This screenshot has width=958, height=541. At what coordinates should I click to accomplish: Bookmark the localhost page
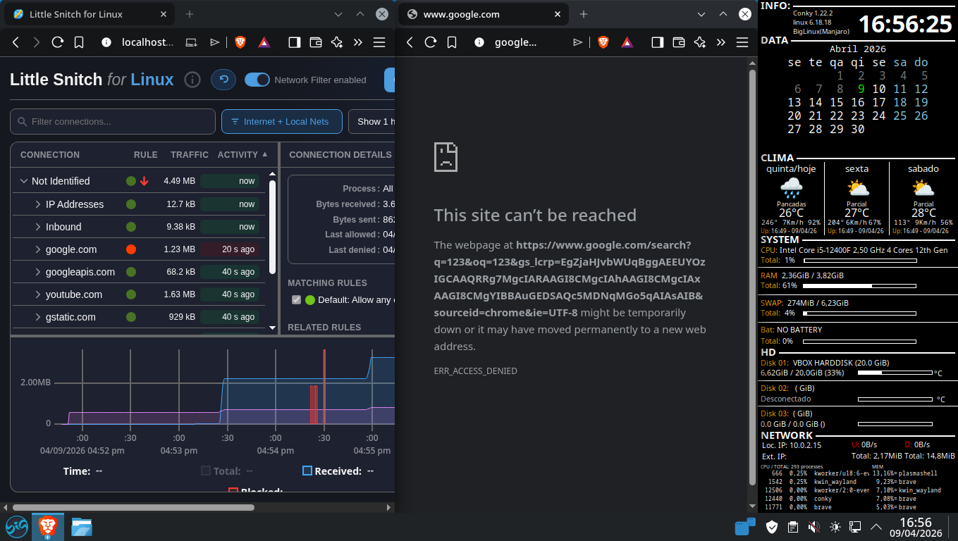click(x=79, y=42)
